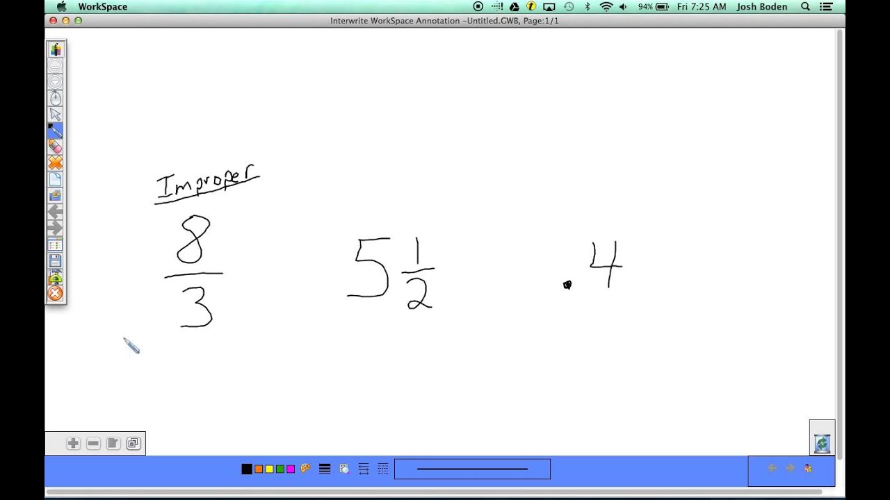Open the dashed line style option
890x500 pixels.
pos(383,469)
